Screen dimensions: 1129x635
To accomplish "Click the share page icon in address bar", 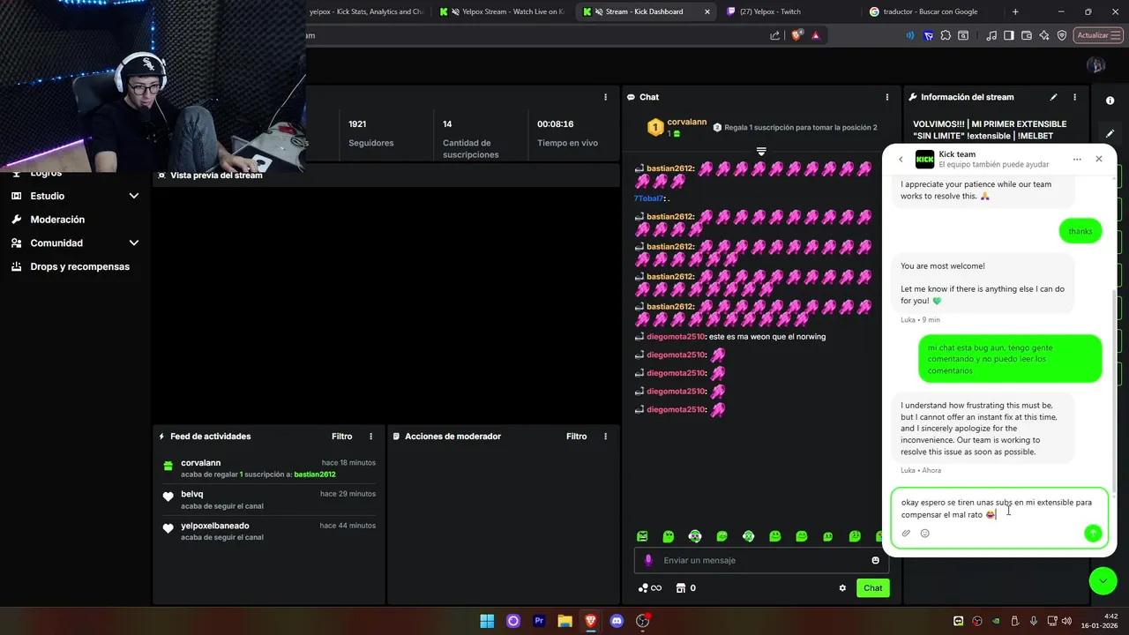I will click(x=774, y=35).
